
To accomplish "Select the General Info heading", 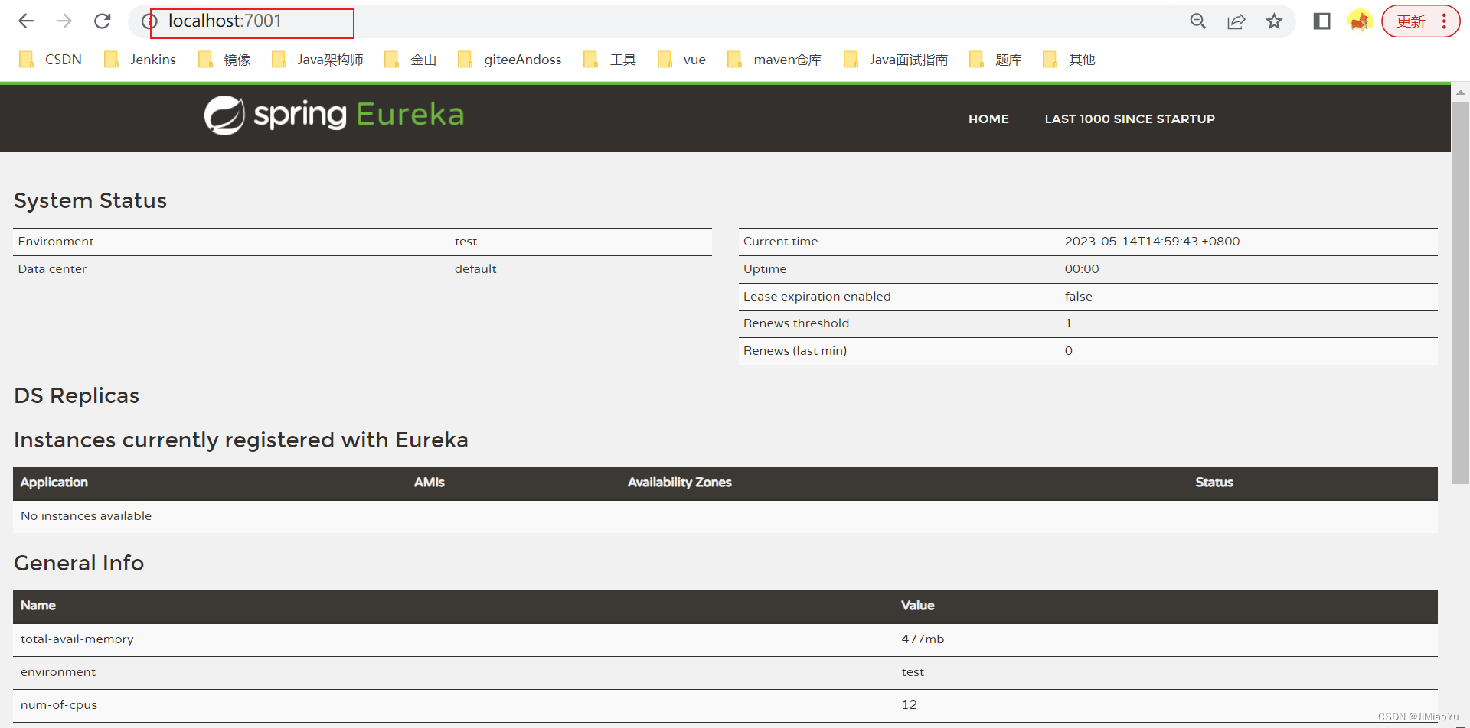I will pos(79,563).
